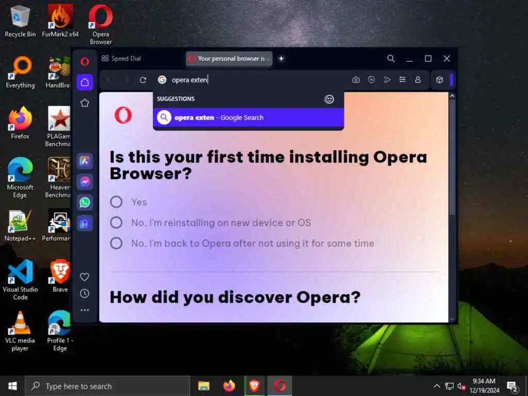Open the heart Pinboards icon in sidebar
Image resolution: width=528 pixels, height=396 pixels.
click(85, 277)
